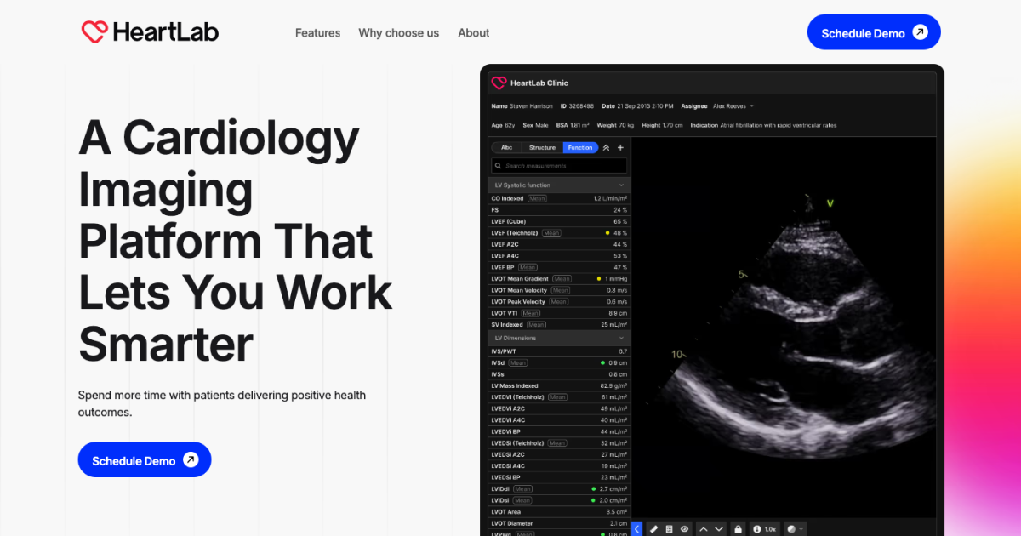Open the calculator tool in bottom toolbar
Image resolution: width=1021 pixels, height=536 pixels.
point(669,529)
